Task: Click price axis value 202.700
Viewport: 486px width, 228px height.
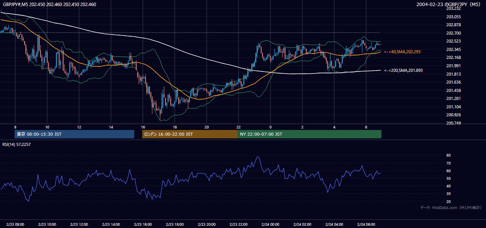Action: [x=453, y=33]
